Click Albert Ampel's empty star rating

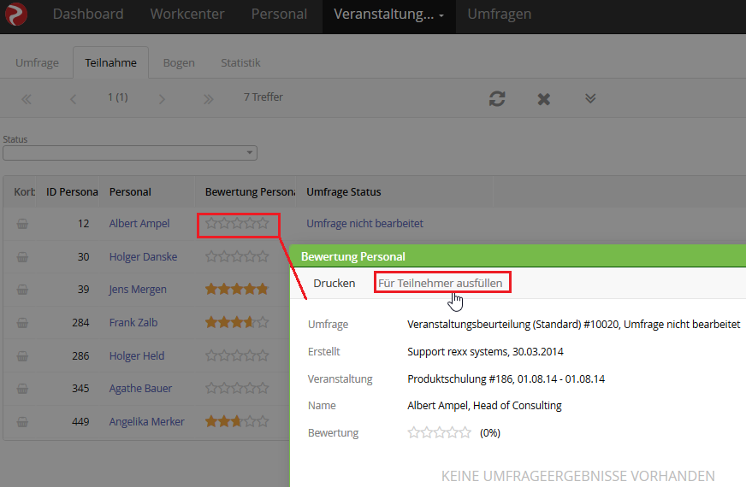pyautogui.click(x=237, y=223)
